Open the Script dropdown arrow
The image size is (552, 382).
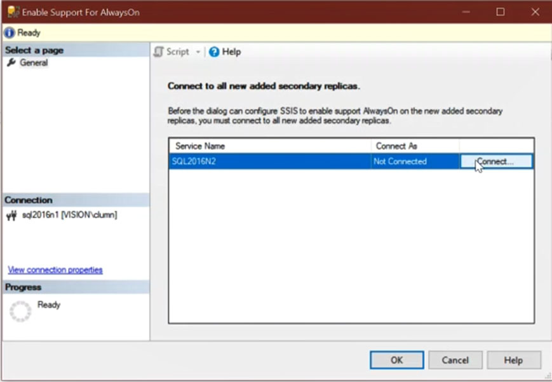click(198, 52)
